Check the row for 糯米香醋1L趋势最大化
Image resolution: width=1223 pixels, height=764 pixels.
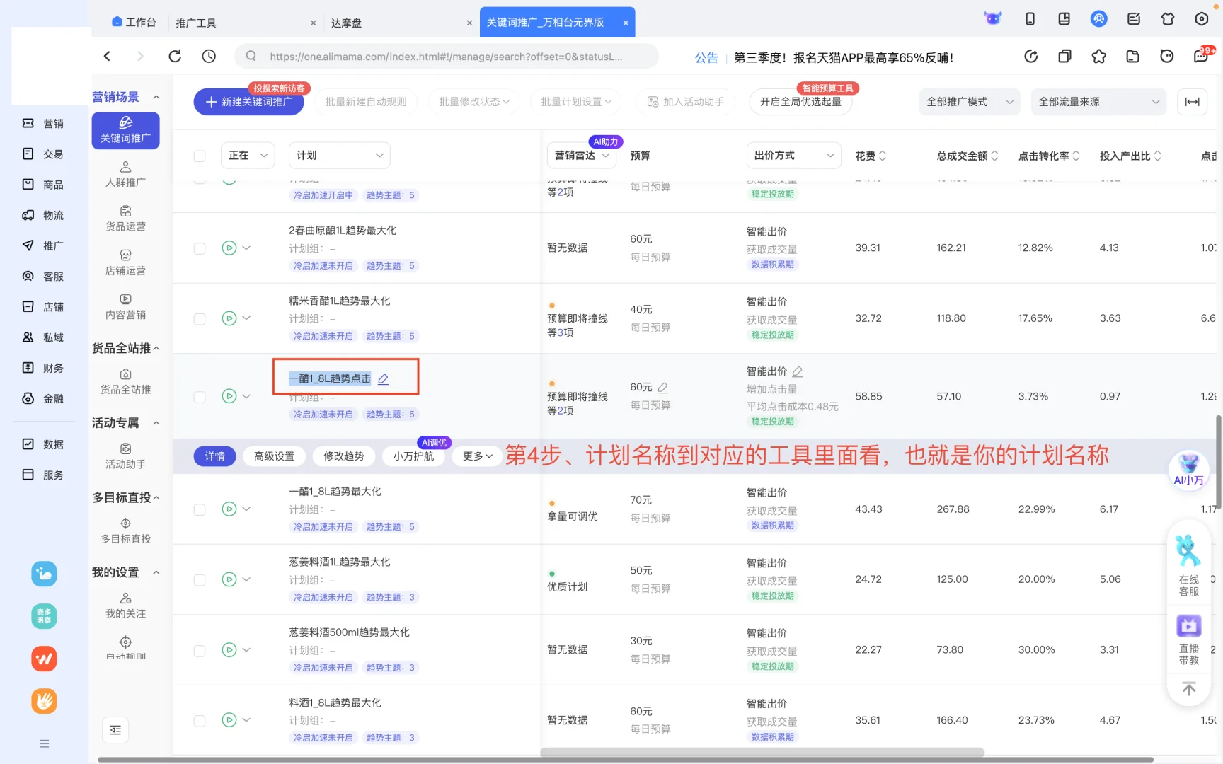(199, 318)
